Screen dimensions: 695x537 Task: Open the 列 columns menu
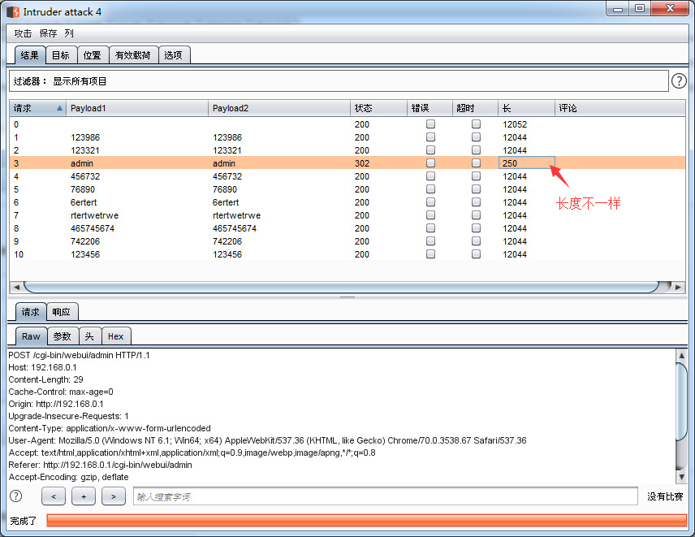coord(69,33)
